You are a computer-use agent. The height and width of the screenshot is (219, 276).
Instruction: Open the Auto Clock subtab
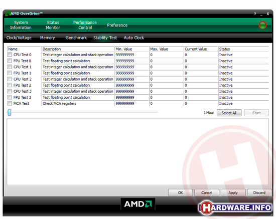[134, 38]
